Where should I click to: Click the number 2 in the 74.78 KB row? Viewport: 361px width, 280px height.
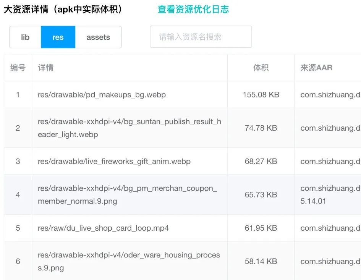click(x=18, y=128)
